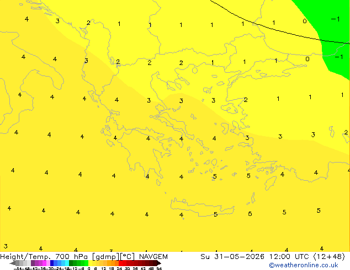This screenshot has width=350, height=270.
Task: Click the "0" legend scale label
Action: point(89,269)
